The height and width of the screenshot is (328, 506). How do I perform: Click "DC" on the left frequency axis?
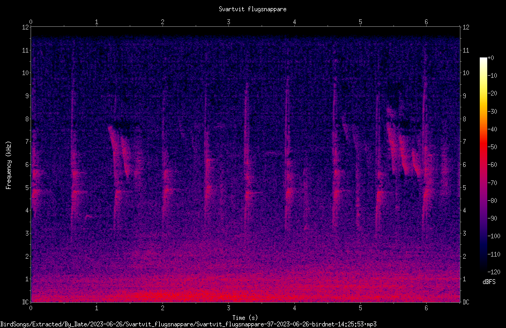25,302
